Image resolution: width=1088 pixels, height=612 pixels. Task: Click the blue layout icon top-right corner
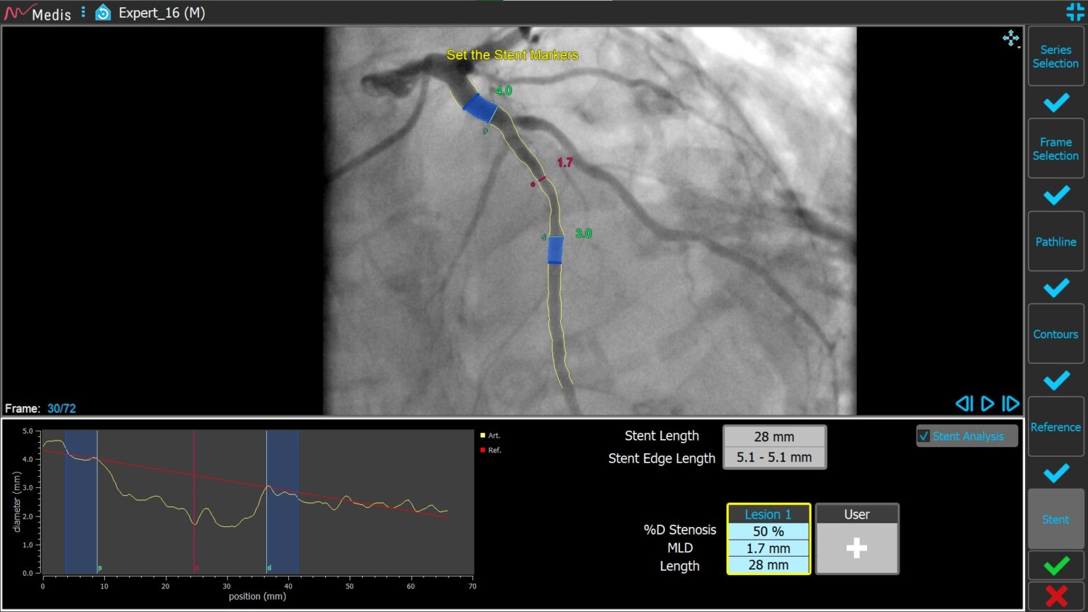pyautogui.click(x=1075, y=12)
